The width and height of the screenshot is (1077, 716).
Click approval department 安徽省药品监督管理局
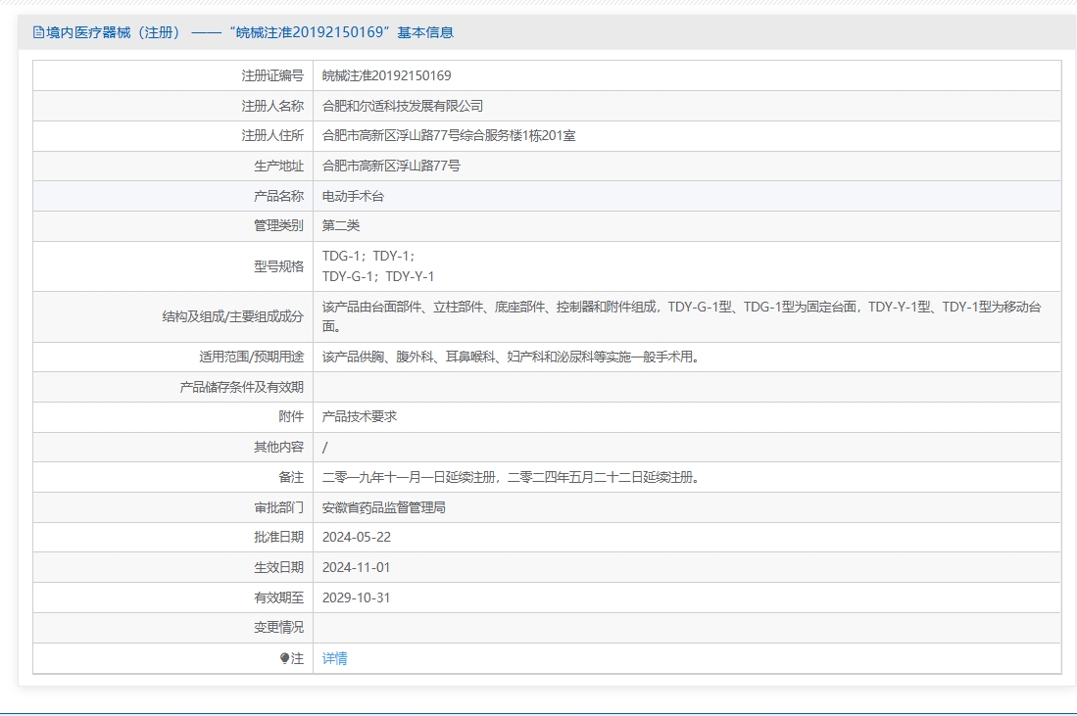384,507
